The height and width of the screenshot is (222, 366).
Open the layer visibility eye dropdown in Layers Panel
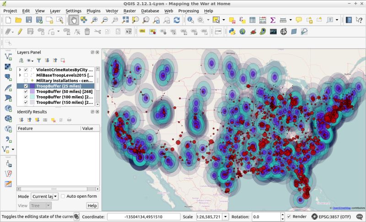pos(30,60)
